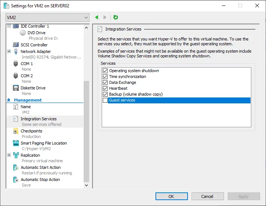Enable the Guest services checkbox
This screenshot has width=266, height=206.
(105, 100)
